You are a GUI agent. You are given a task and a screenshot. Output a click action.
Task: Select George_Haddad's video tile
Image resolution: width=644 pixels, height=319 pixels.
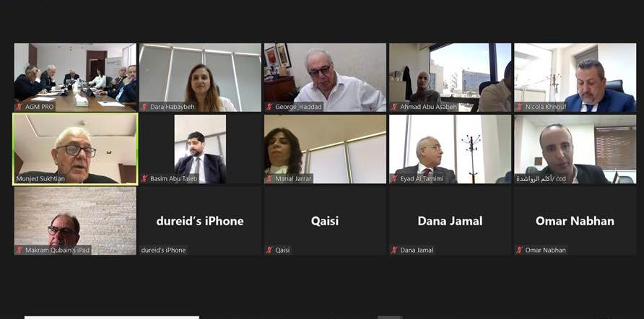325,78
